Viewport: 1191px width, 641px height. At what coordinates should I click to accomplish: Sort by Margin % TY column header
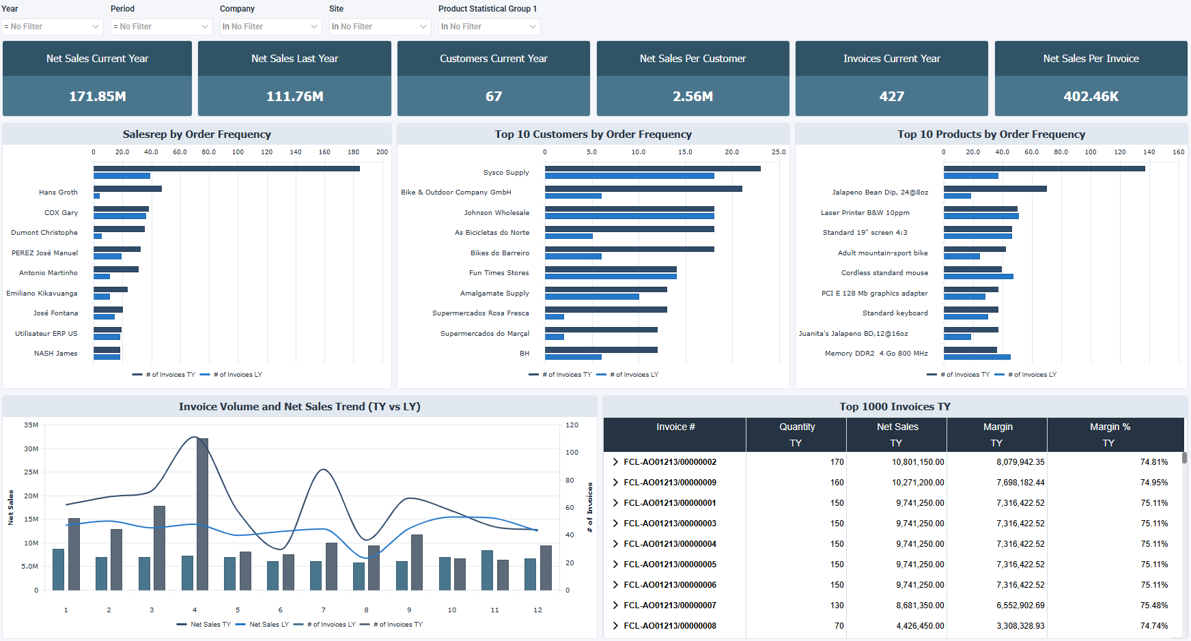click(1115, 435)
